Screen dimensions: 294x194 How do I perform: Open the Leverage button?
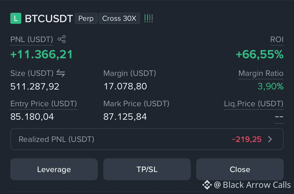click(54, 169)
